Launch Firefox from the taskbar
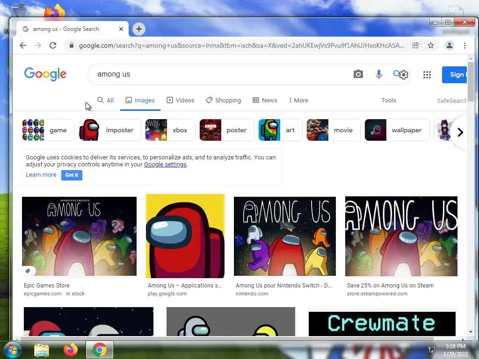The width and height of the screenshot is (479, 359). point(71,350)
